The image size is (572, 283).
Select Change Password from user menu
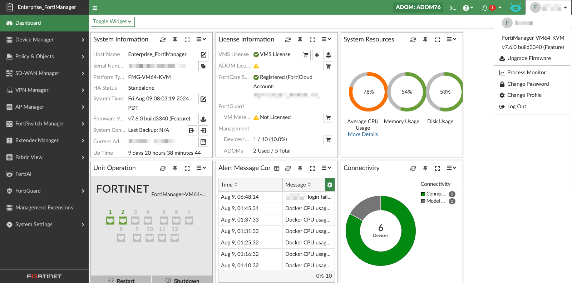[x=528, y=84]
